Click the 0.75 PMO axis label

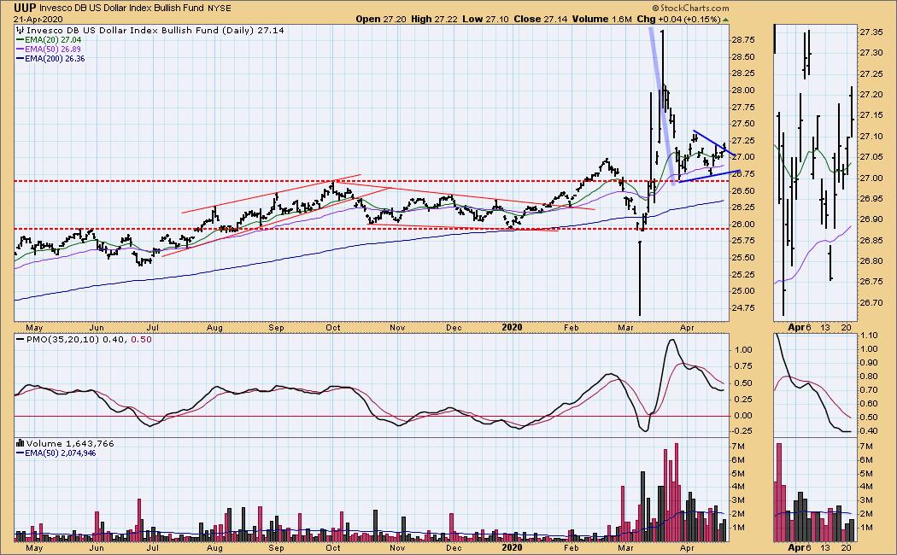coord(743,366)
